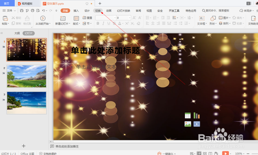Open the zoom level dropdown
The image size is (258, 155).
click(x=244, y=153)
